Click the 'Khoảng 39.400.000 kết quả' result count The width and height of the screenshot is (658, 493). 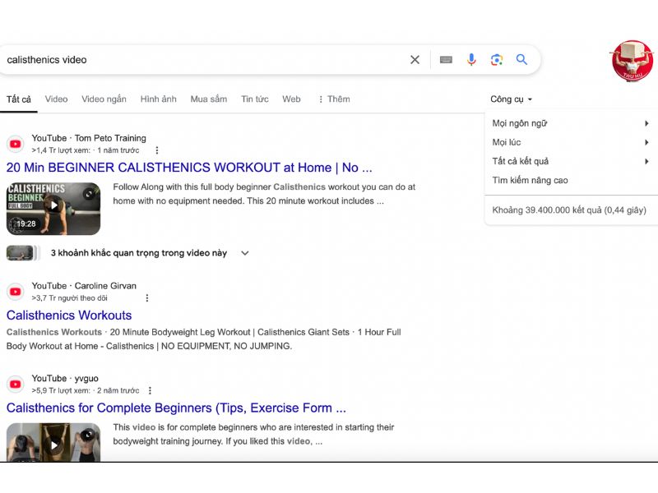coord(568,210)
